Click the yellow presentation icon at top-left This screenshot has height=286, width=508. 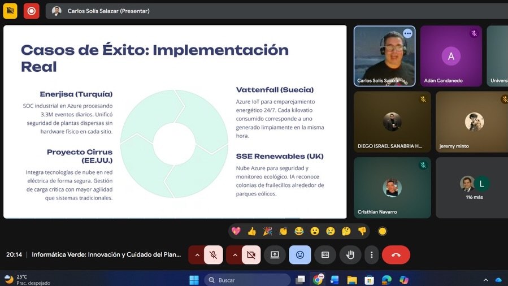pyautogui.click(x=10, y=11)
